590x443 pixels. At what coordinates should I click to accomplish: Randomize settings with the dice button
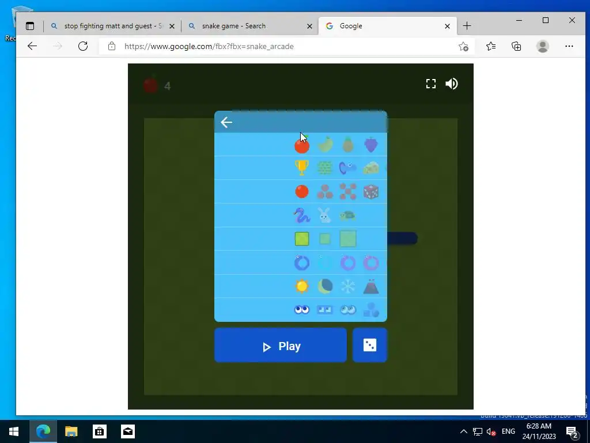pos(369,346)
